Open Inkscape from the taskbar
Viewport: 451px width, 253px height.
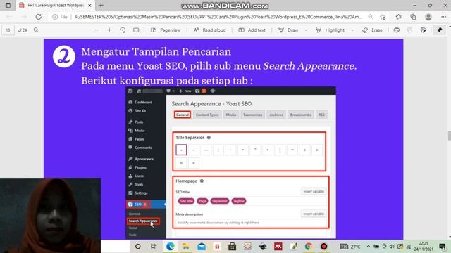(263, 247)
